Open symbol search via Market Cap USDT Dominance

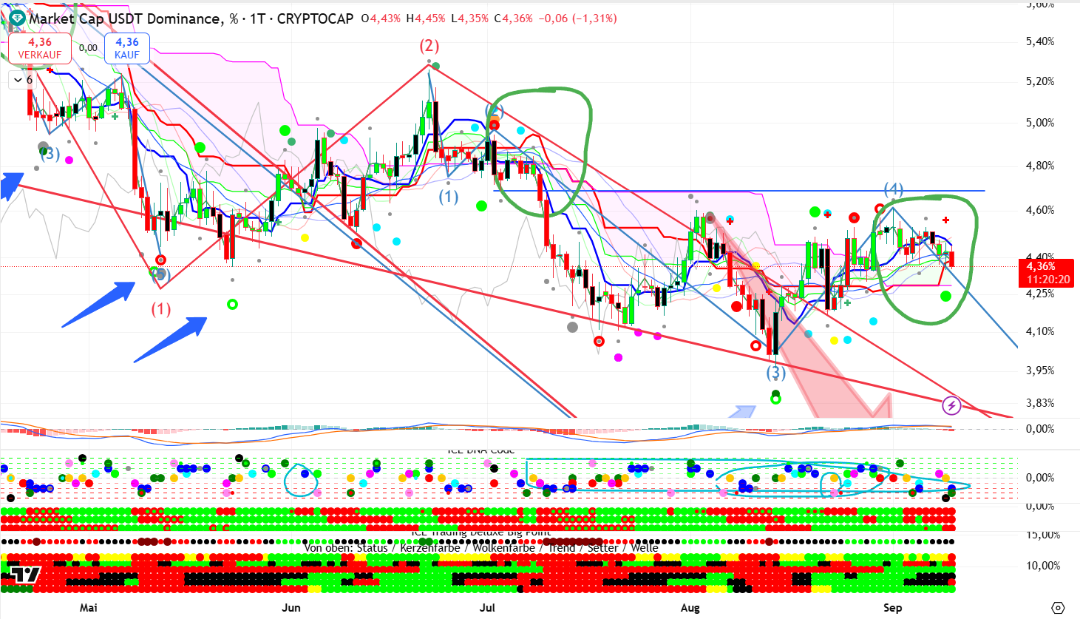click(x=124, y=18)
